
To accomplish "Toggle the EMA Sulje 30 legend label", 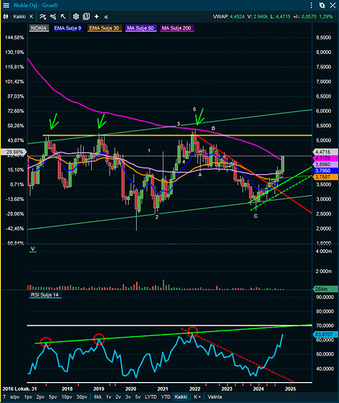I will tap(104, 28).
